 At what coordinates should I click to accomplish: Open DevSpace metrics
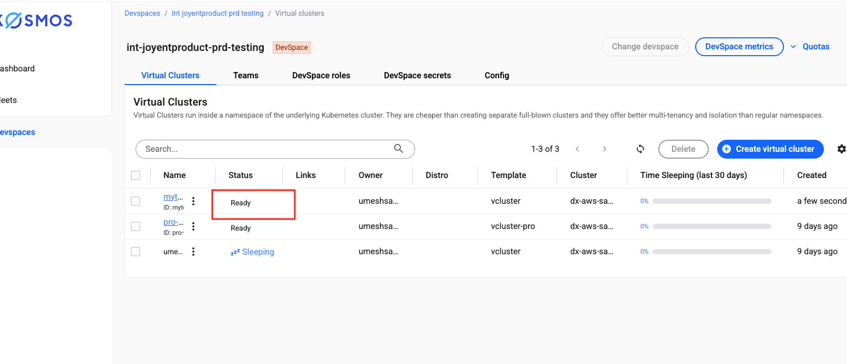point(739,47)
